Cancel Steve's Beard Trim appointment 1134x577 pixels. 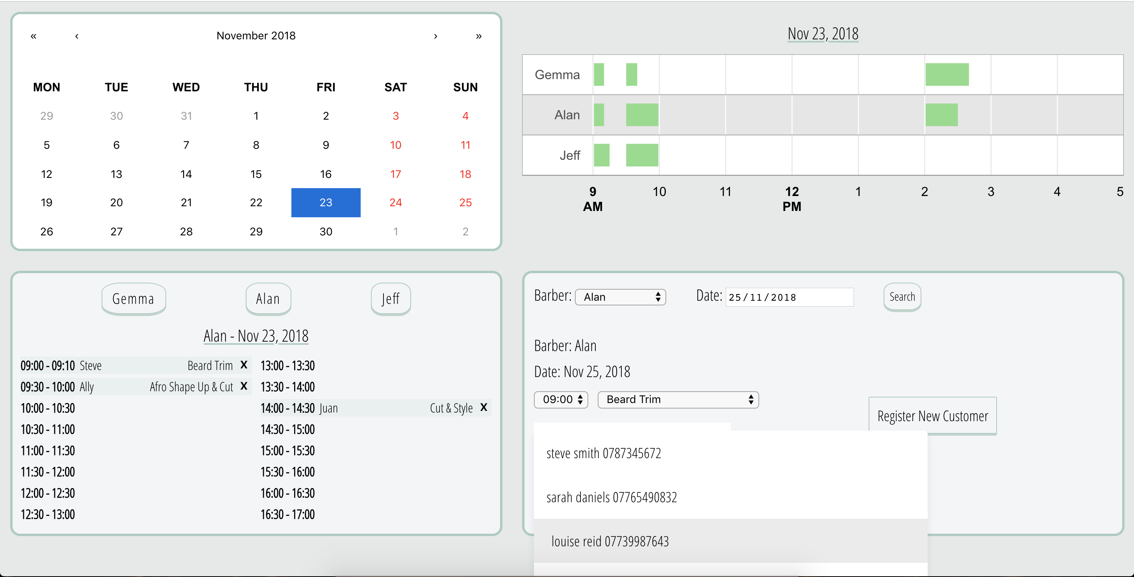click(x=244, y=365)
